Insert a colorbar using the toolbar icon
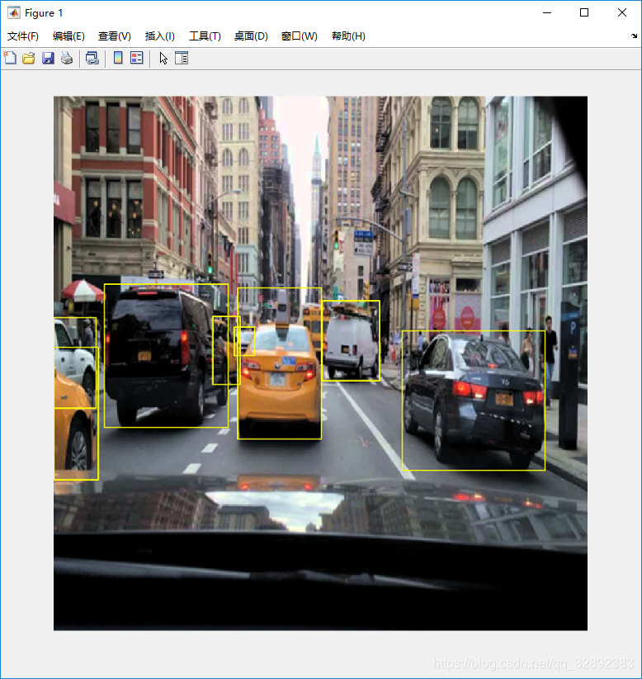The image size is (642, 679). pyautogui.click(x=118, y=58)
